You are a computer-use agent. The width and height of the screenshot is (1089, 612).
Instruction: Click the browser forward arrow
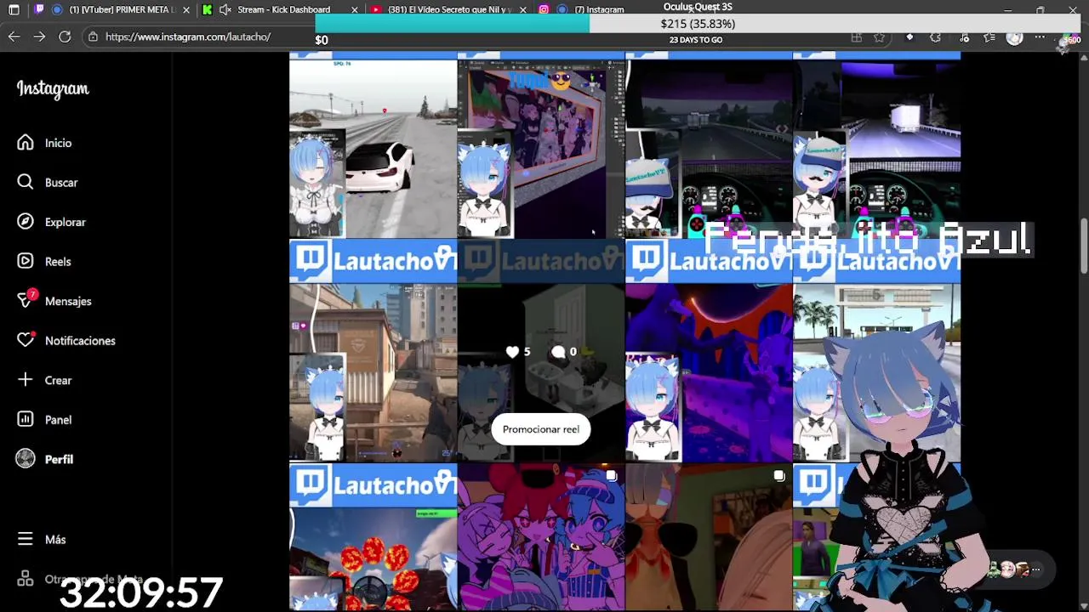(39, 37)
